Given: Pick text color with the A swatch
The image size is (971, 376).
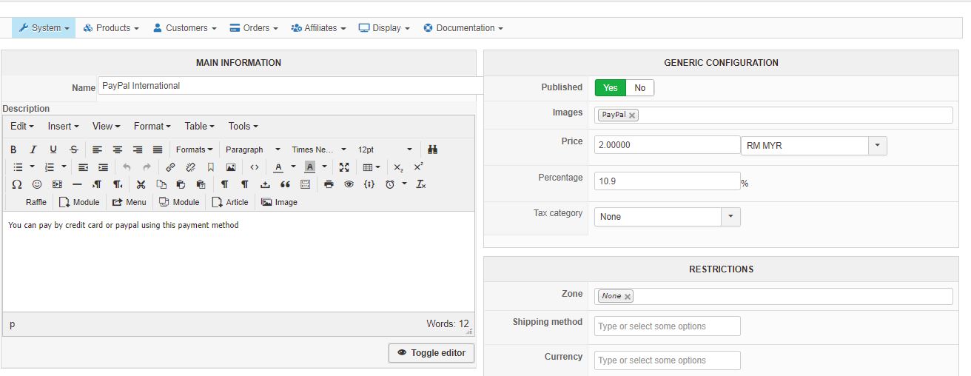Looking at the screenshot, I should [278, 167].
